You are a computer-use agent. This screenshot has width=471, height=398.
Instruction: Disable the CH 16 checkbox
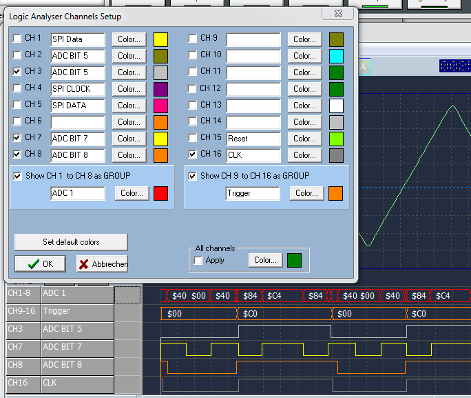[193, 154]
